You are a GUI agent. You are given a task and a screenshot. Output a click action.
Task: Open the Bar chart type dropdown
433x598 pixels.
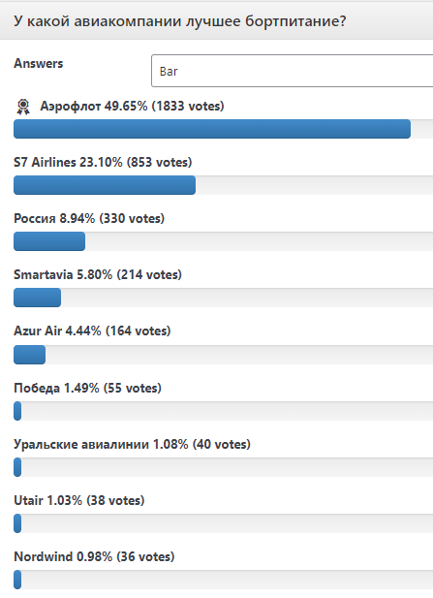[x=292, y=71]
